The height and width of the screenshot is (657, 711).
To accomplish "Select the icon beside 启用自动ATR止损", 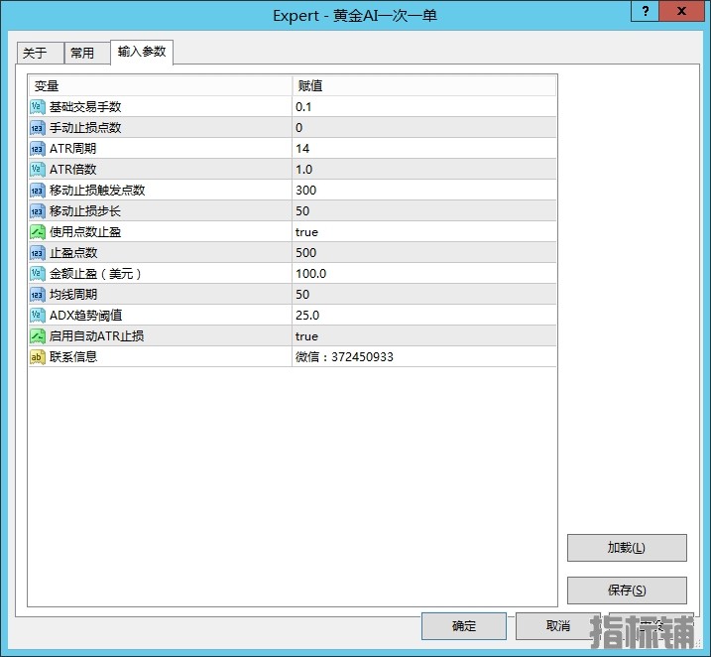I will [x=38, y=336].
